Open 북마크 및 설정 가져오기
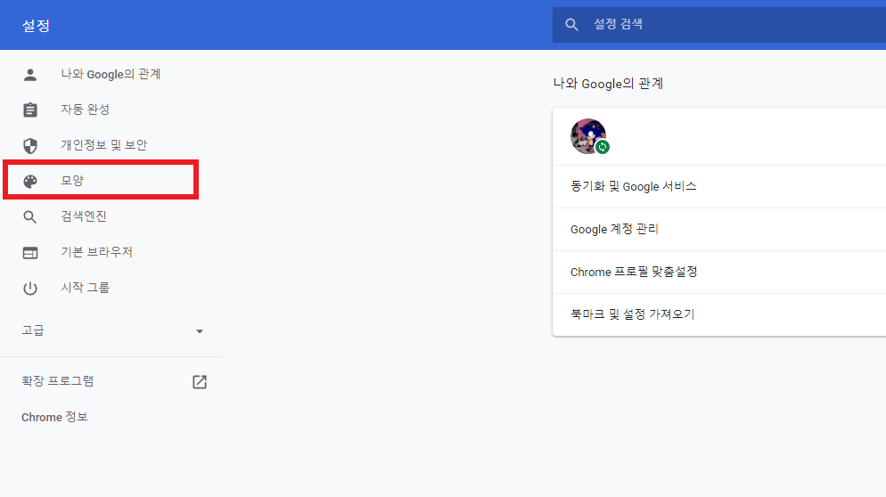 coord(719,314)
